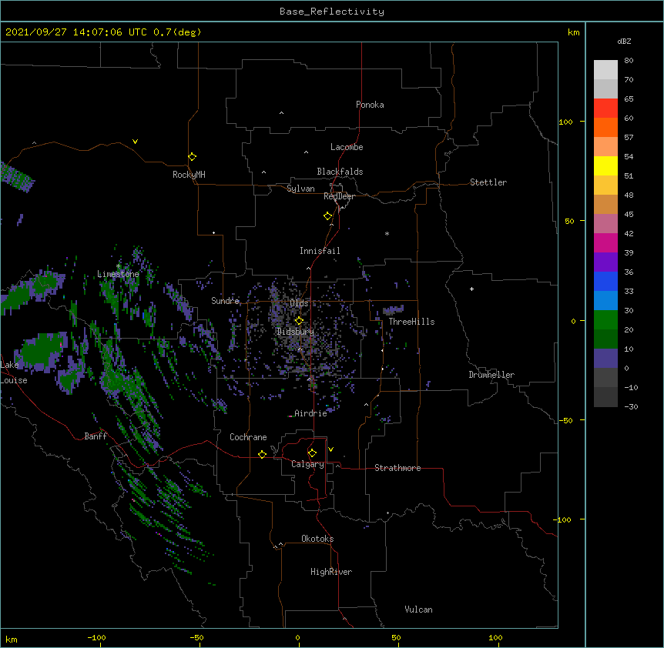Click the Banff label
This screenshot has height=648, width=664.
[x=96, y=436]
